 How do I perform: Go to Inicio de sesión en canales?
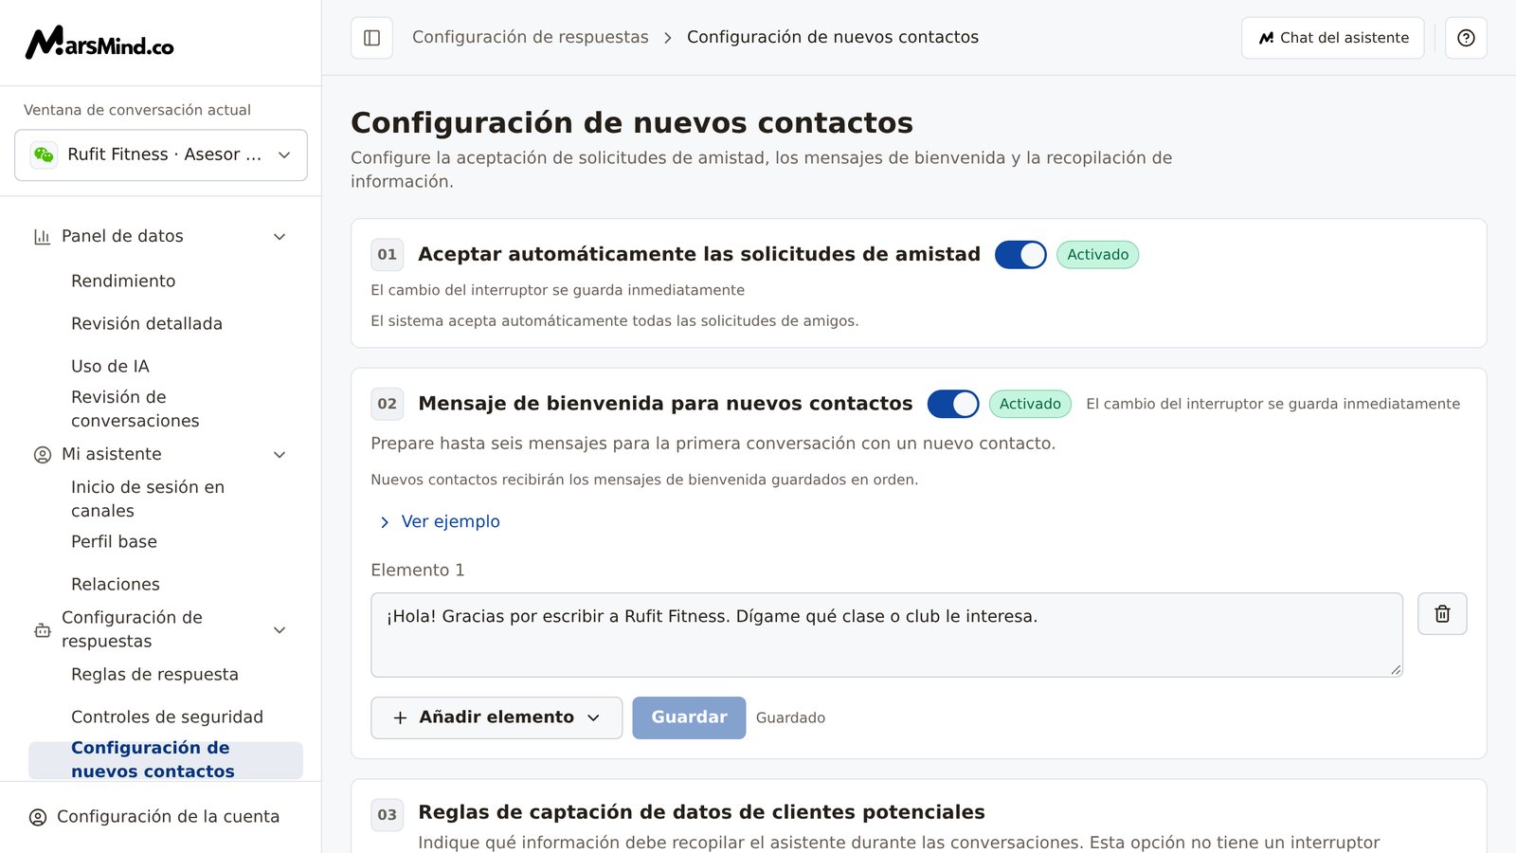pos(148,499)
